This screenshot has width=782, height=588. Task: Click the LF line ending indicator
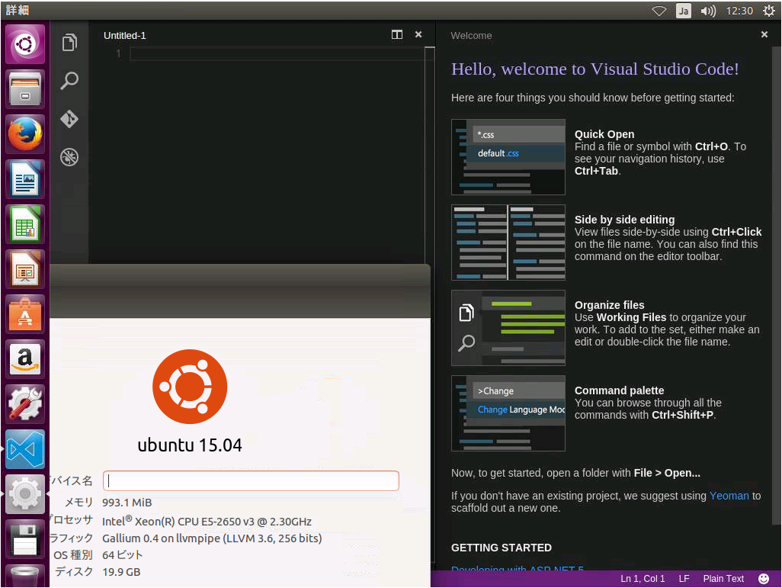click(684, 578)
